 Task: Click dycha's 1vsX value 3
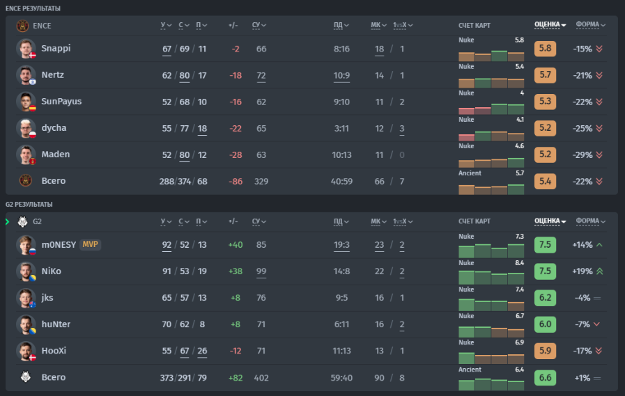tap(402, 128)
